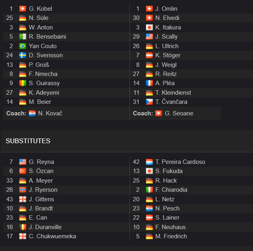Click the Luxembourg flag beside T. Pereira Cardoso
The image size is (253, 251).
149,162
